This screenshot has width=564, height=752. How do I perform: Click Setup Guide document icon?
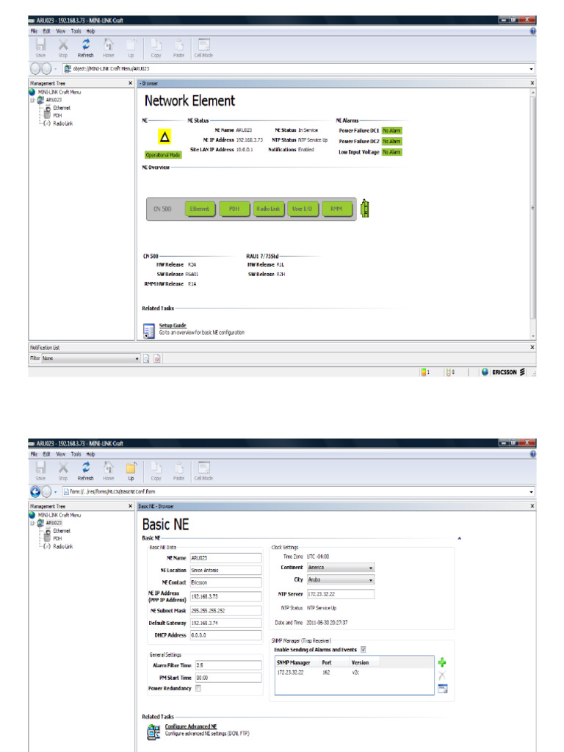(x=148, y=330)
